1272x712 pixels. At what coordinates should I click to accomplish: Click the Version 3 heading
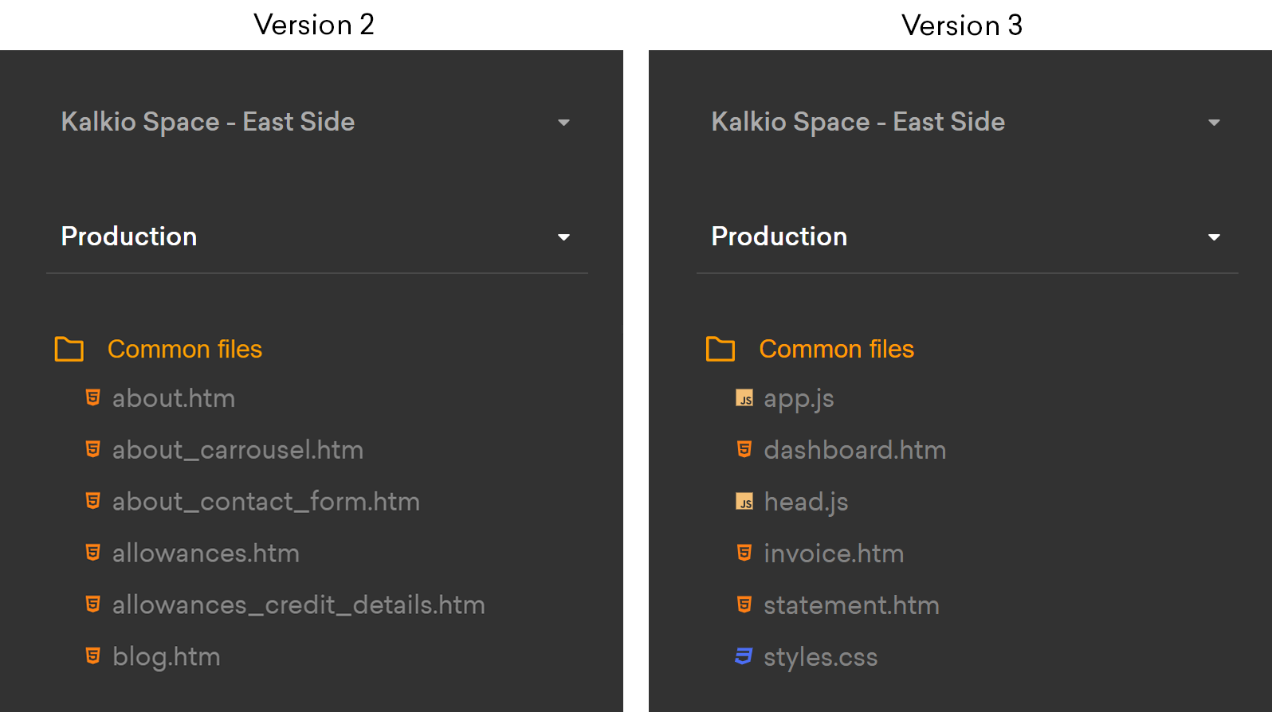962,25
